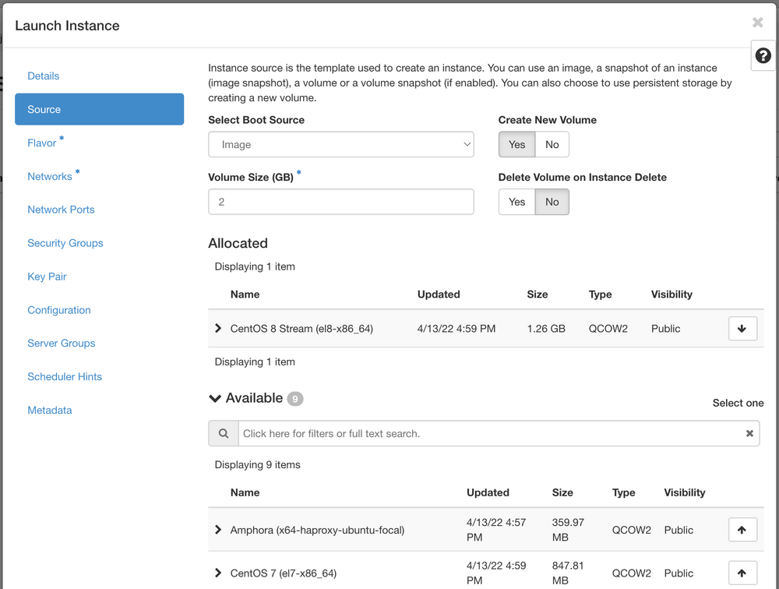
Task: Select No for Create New Volume
Action: 552,144
